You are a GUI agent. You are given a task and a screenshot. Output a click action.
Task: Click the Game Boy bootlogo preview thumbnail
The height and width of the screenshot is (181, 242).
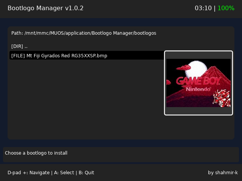[199, 83]
